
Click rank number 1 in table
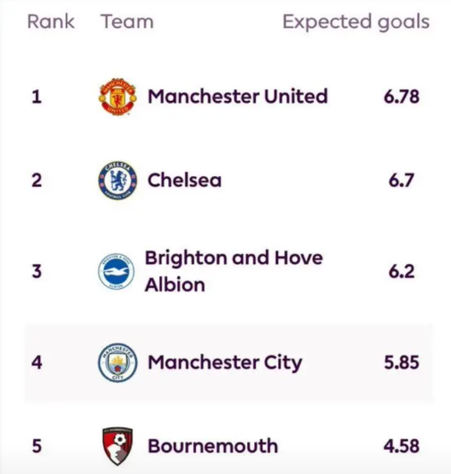37,97
